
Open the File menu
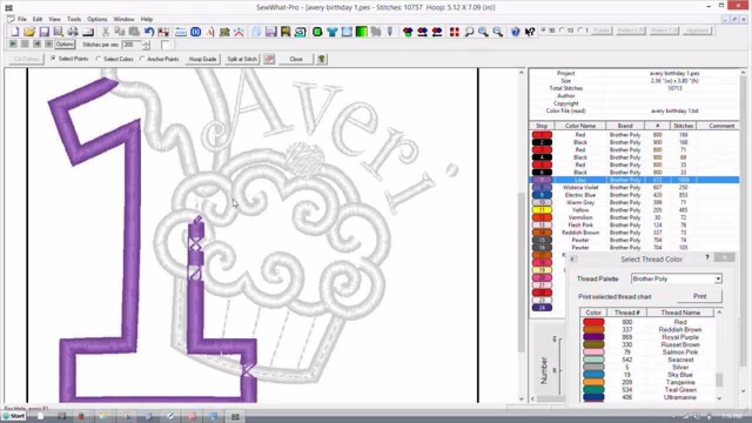point(22,19)
